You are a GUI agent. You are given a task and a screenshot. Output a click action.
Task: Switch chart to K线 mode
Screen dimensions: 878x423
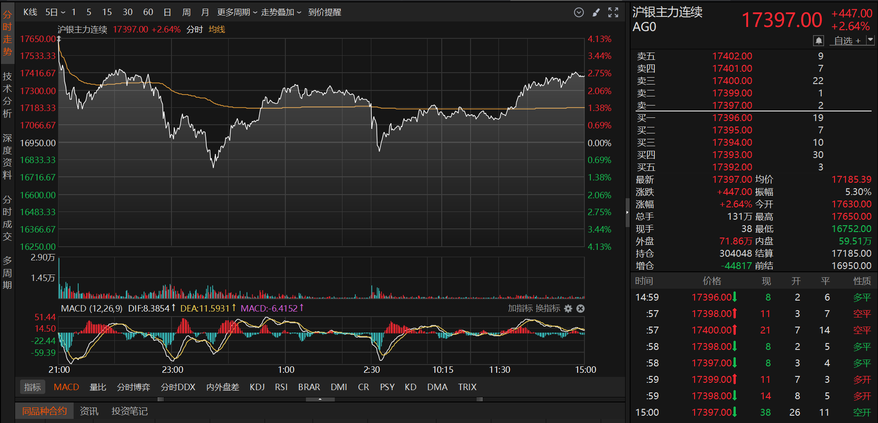(x=30, y=12)
